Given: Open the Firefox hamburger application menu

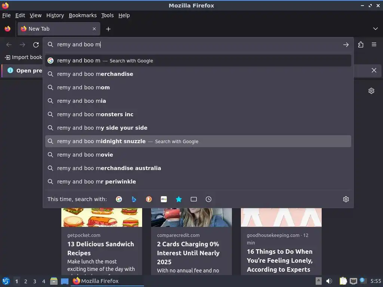Looking at the screenshot, I should click(374, 45).
